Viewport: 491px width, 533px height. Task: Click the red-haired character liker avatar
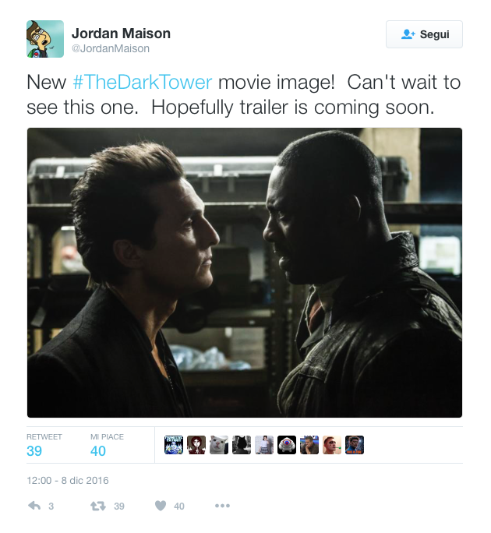pyautogui.click(x=196, y=445)
